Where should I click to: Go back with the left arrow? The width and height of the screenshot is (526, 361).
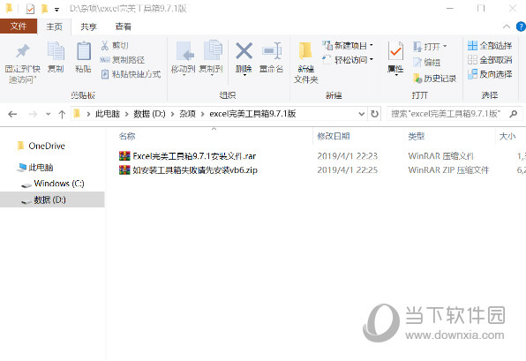coord(12,115)
